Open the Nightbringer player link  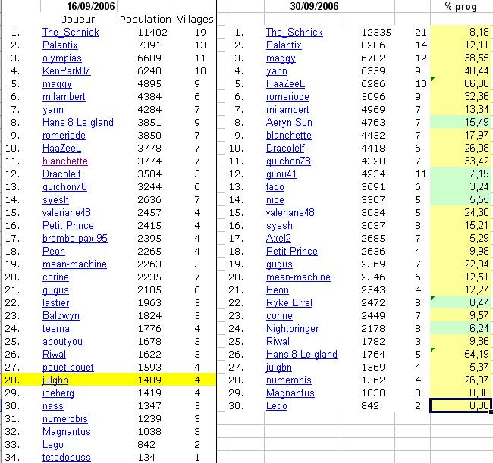pyautogui.click(x=293, y=329)
